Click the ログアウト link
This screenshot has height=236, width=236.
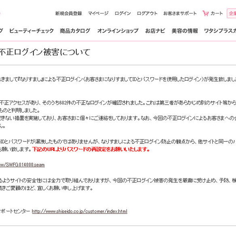(x=147, y=13)
